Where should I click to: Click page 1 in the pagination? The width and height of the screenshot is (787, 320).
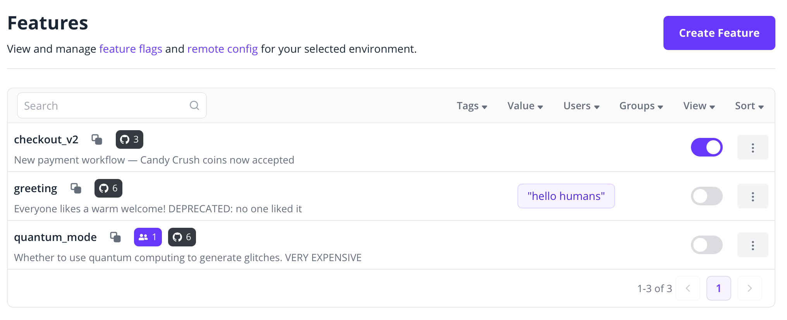718,288
